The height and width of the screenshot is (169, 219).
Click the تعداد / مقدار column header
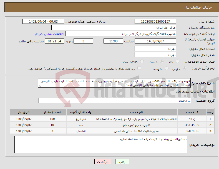pos(52,112)
